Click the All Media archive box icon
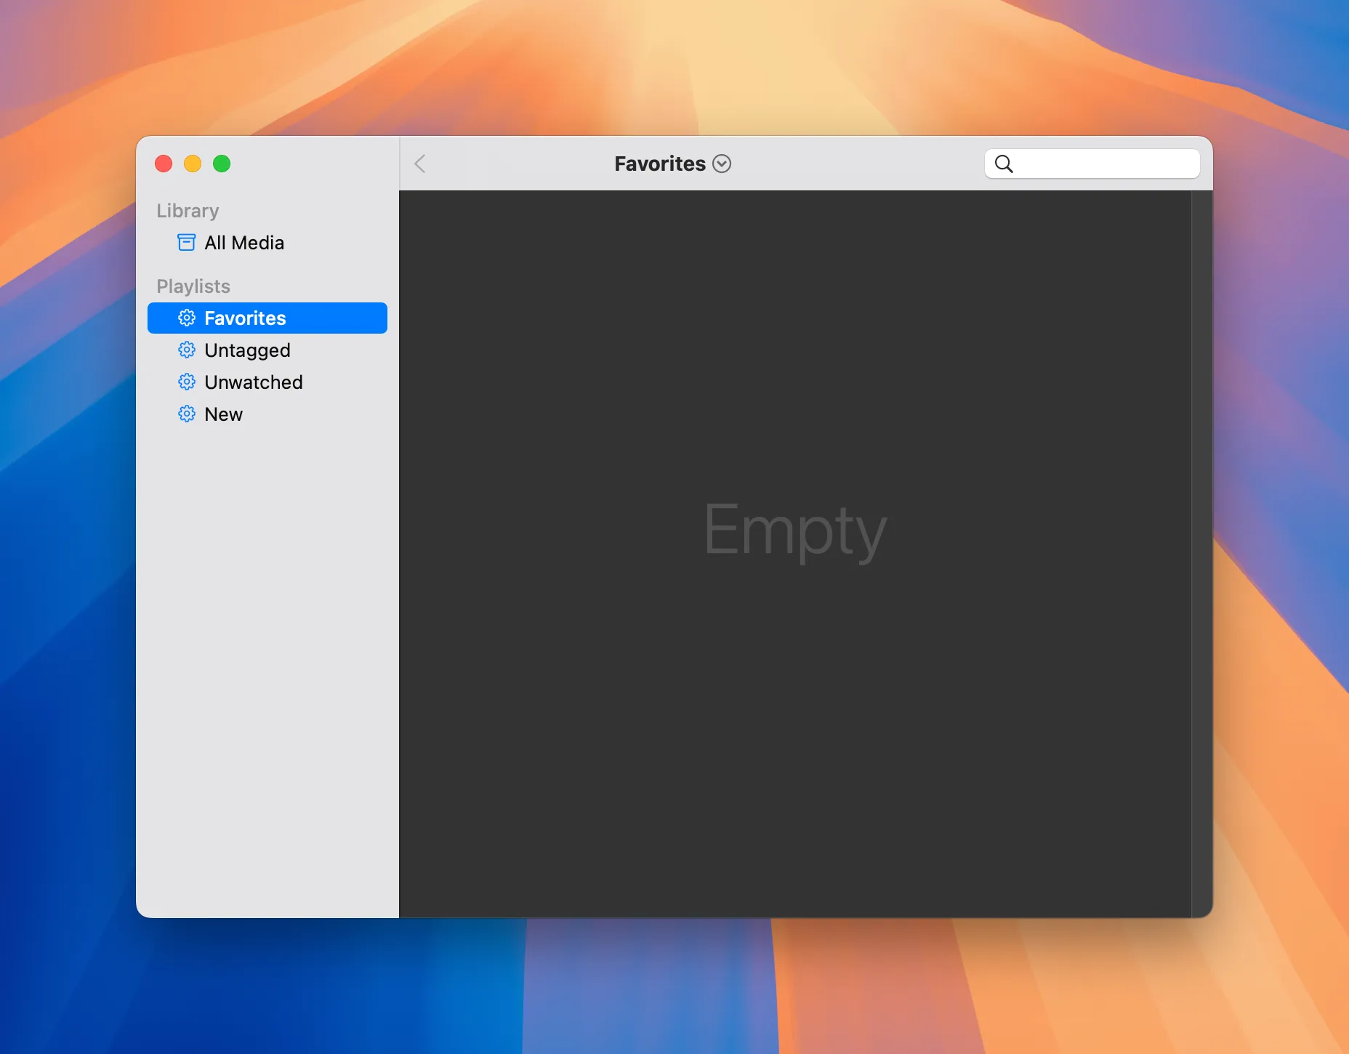The image size is (1349, 1054). [186, 243]
